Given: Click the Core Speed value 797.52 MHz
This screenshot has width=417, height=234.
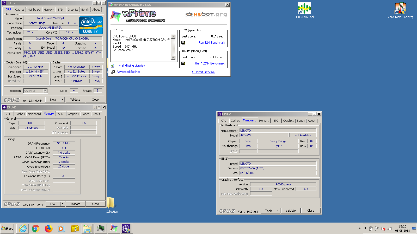Looking at the screenshot, I should click(35, 67).
